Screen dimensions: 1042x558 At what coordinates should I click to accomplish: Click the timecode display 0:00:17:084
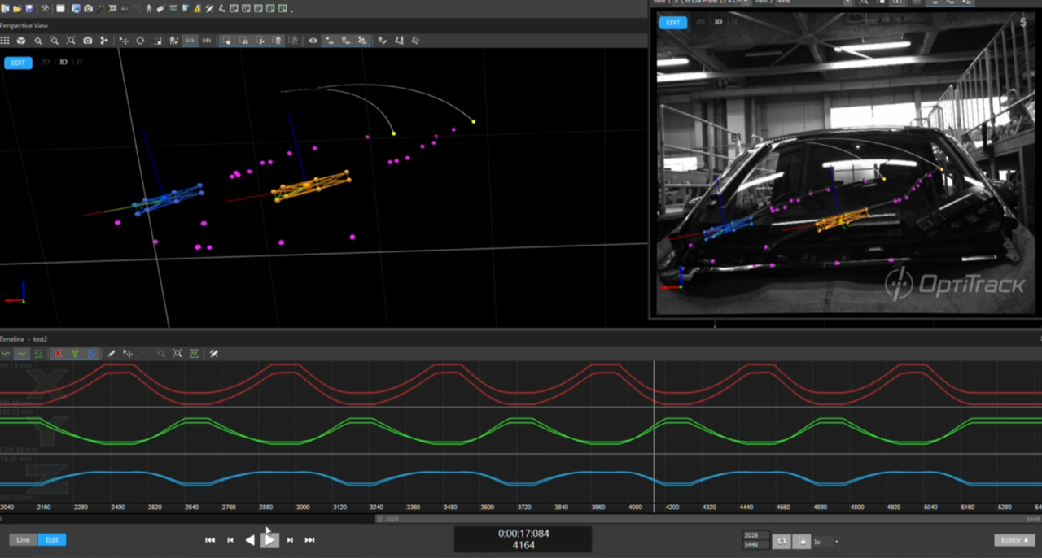523,534
